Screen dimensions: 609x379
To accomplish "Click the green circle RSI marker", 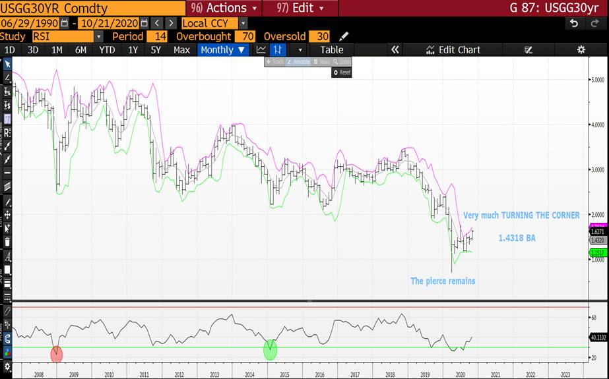I will [x=270, y=350].
